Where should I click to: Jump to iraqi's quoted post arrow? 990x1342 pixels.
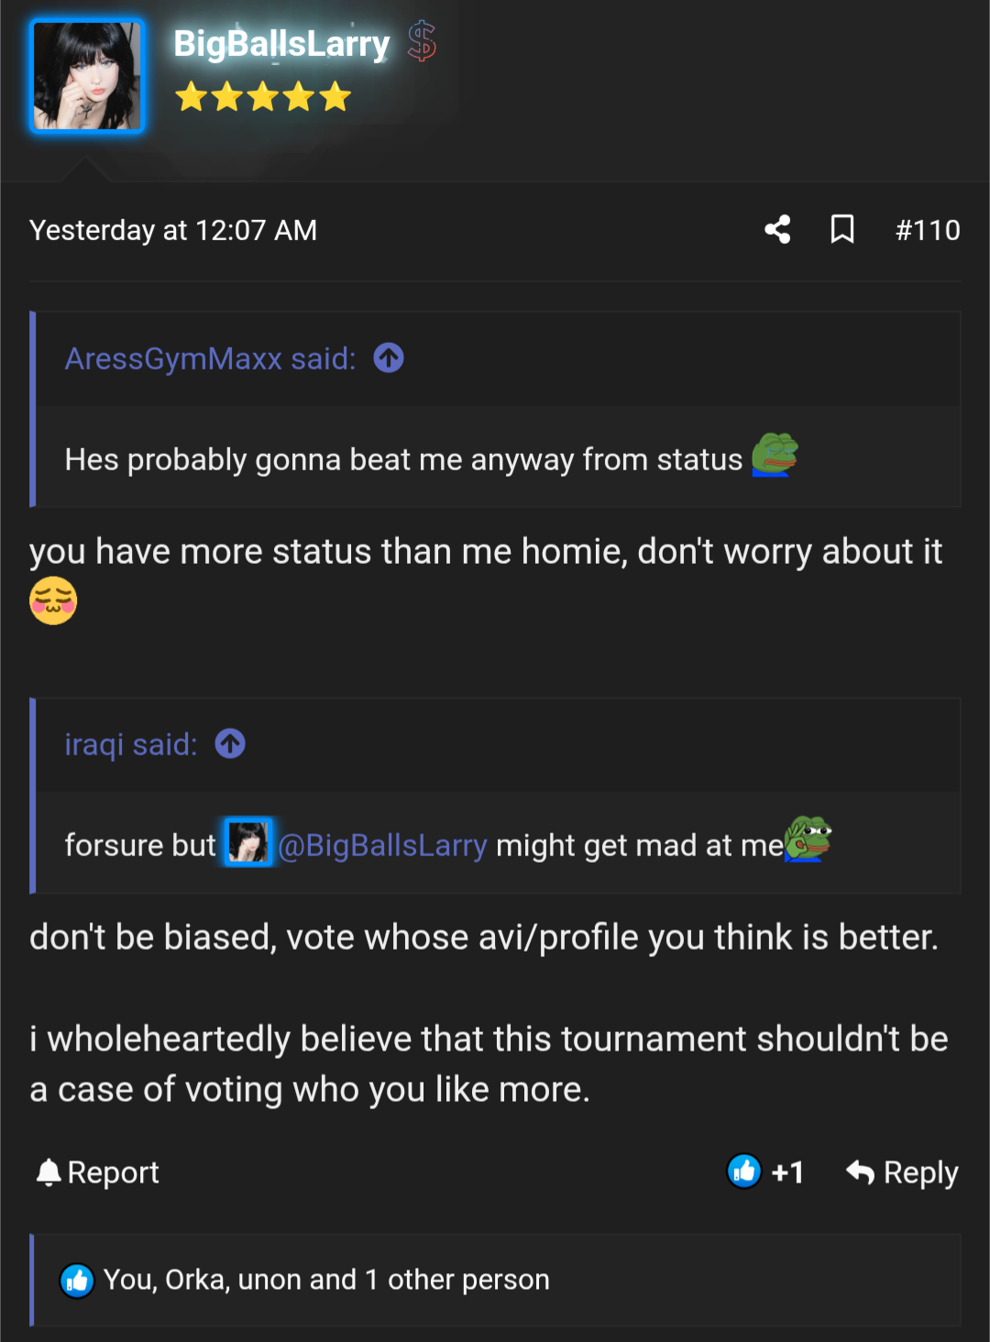point(230,743)
